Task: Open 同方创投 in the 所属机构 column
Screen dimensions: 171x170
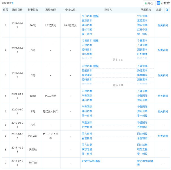Action: tap(142, 134)
